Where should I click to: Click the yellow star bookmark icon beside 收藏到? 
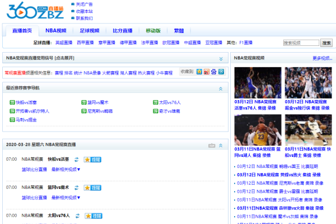coord(199,72)
